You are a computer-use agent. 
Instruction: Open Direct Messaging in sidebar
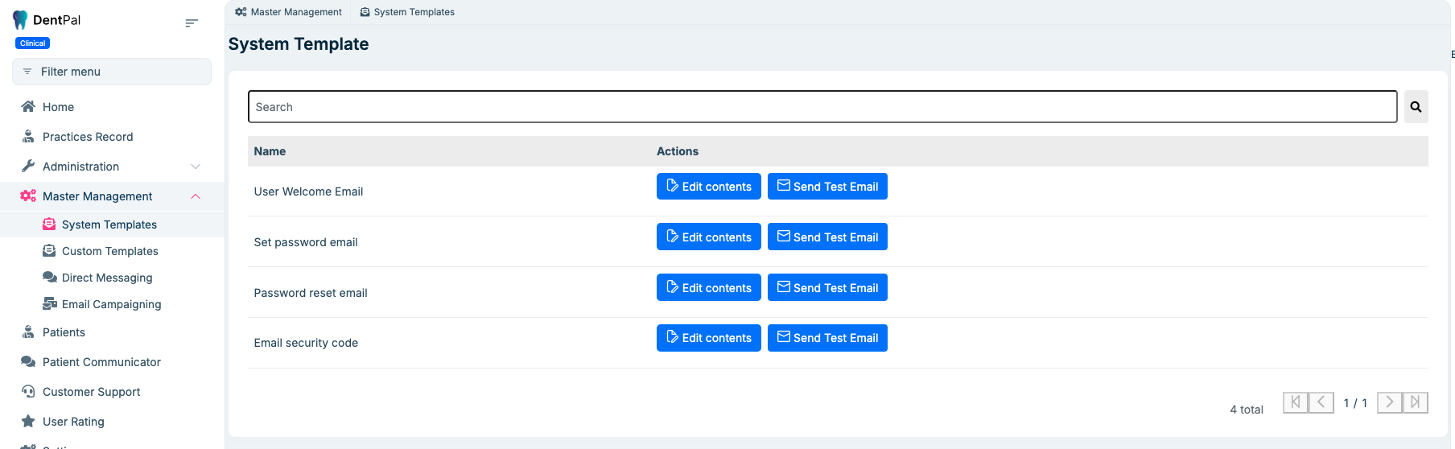[x=107, y=278]
